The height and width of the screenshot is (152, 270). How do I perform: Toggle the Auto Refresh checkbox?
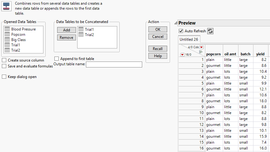(x=181, y=31)
